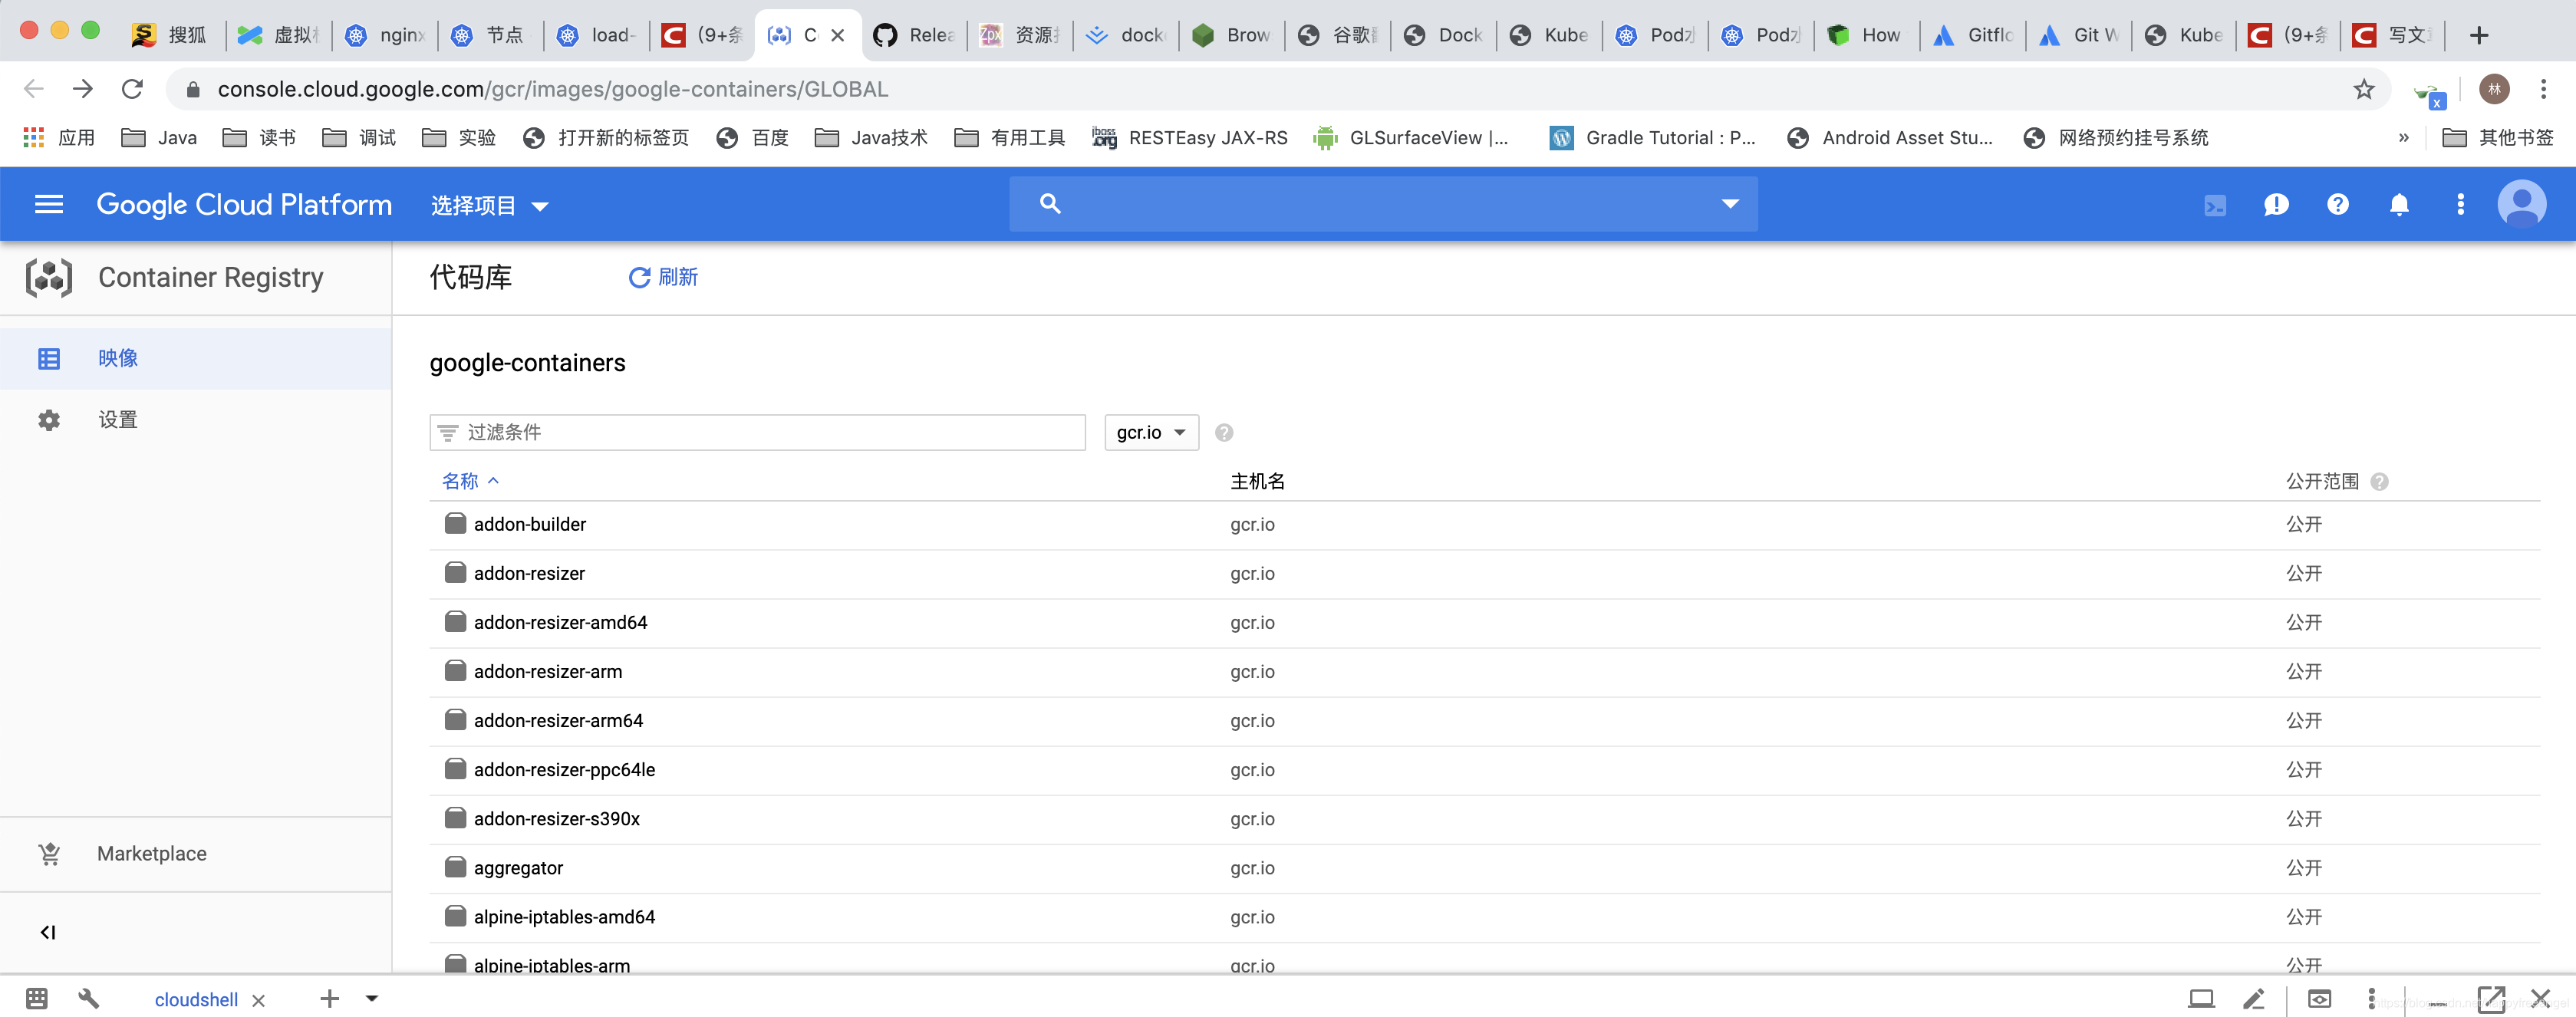Click the 刷新 refresh button

pyautogui.click(x=662, y=278)
